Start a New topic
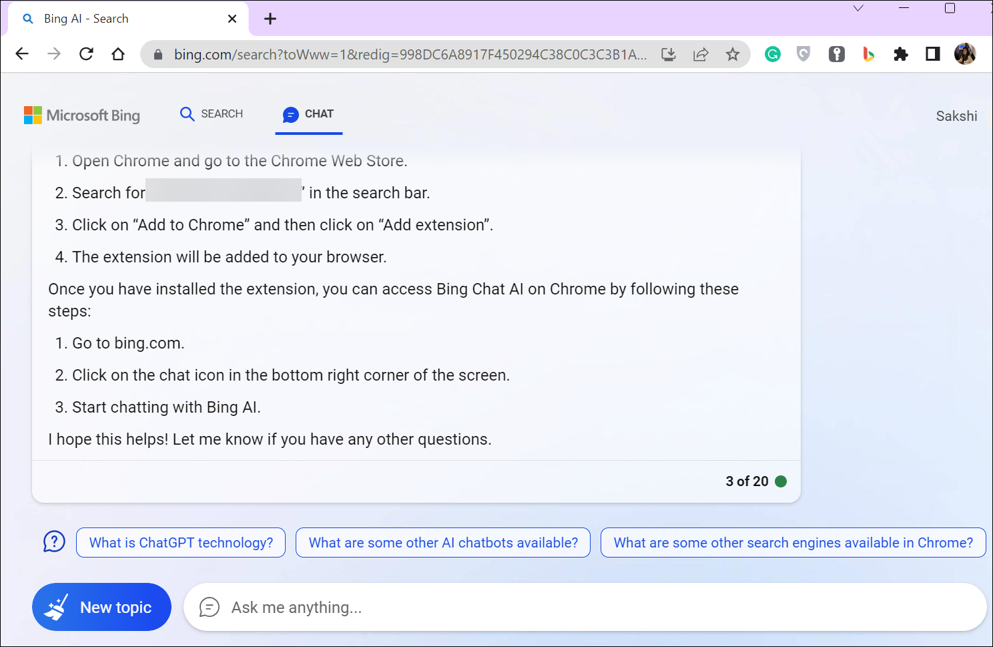Image resolution: width=993 pixels, height=647 pixels. tap(101, 607)
